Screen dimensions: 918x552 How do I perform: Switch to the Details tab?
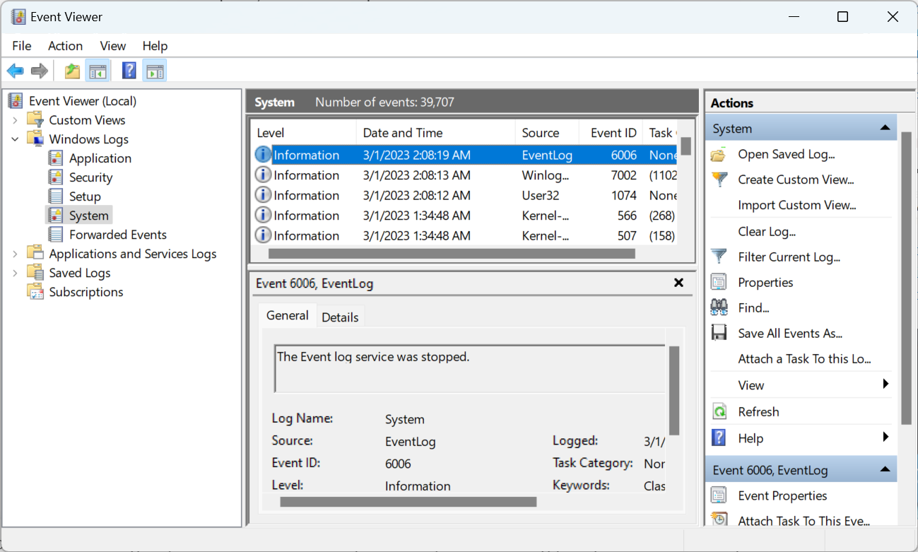pyautogui.click(x=340, y=317)
